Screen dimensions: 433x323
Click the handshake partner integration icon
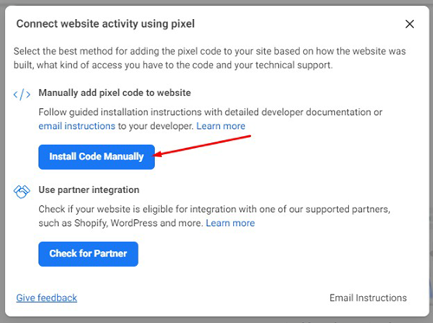click(x=22, y=191)
